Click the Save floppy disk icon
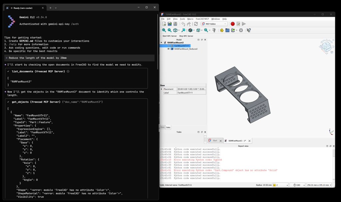This screenshot has width=341, height=202. point(175,24)
